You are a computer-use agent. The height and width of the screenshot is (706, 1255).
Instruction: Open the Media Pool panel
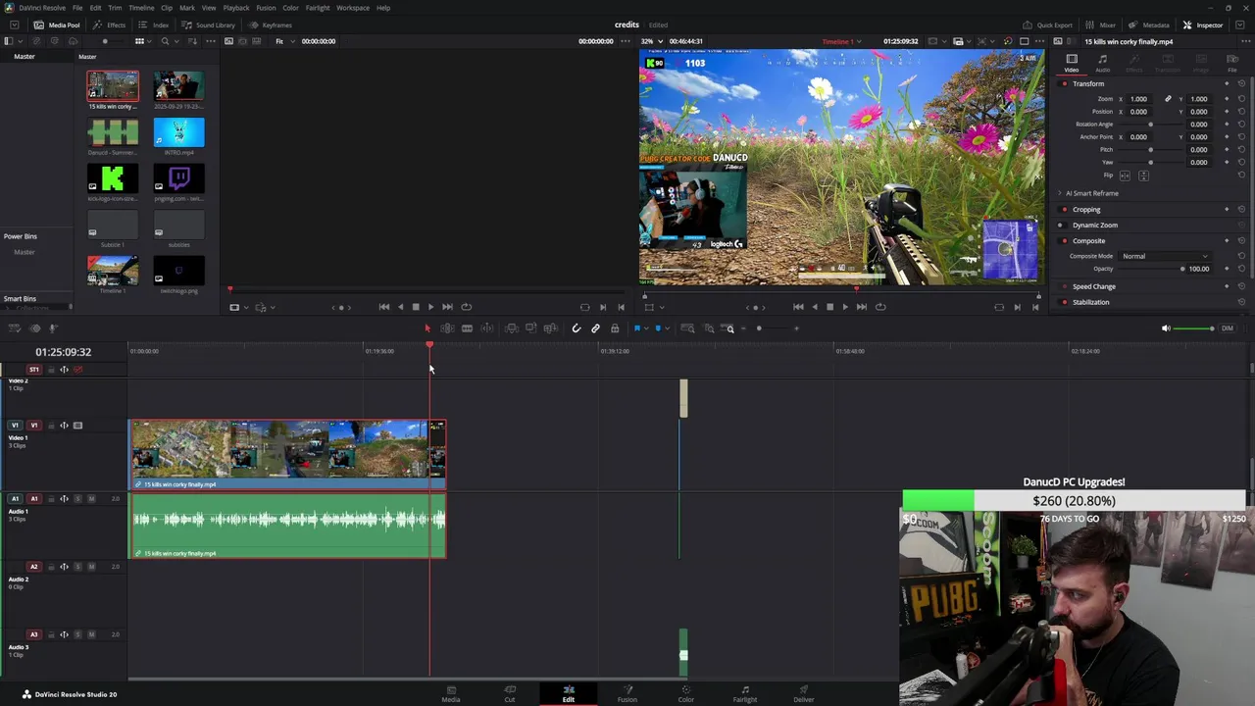57,25
